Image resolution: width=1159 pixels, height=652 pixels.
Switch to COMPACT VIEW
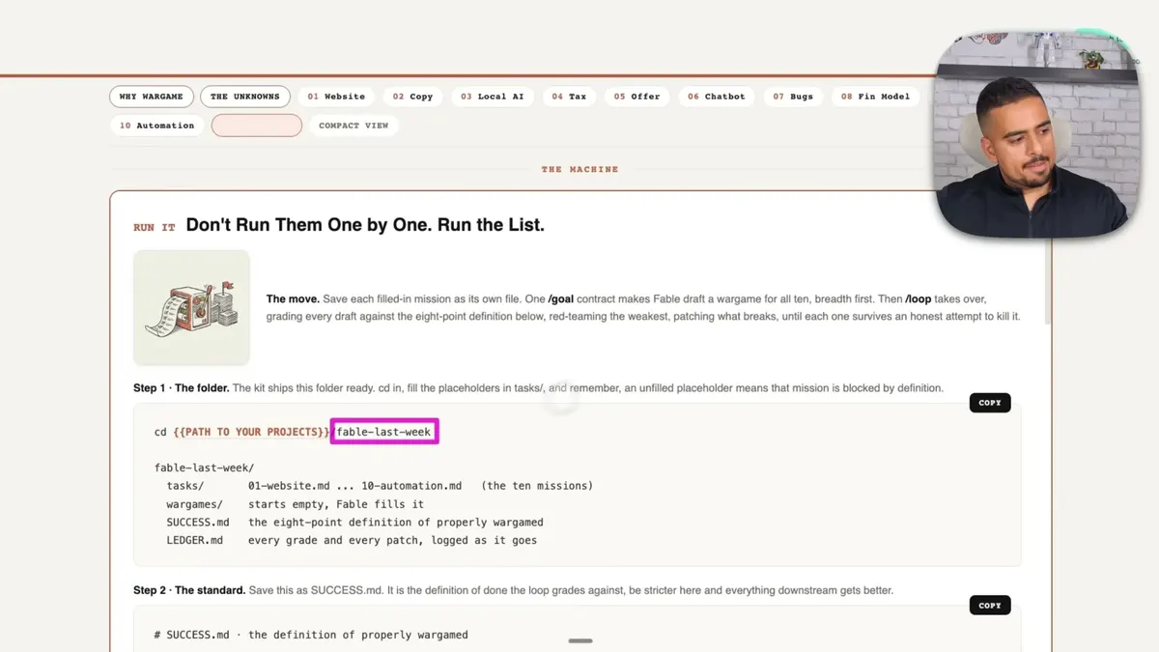pos(353,126)
